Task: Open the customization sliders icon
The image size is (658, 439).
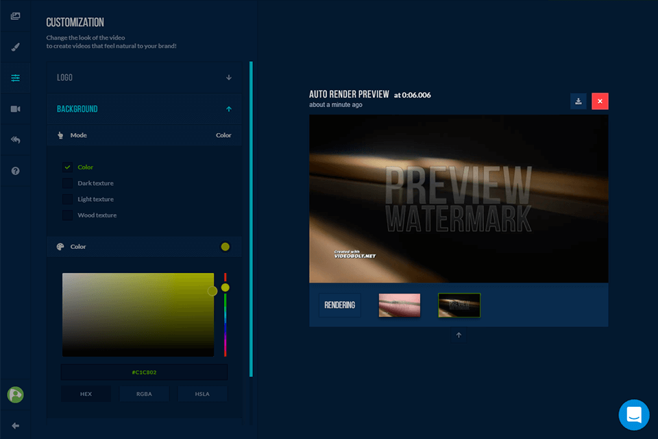Action: click(x=15, y=78)
